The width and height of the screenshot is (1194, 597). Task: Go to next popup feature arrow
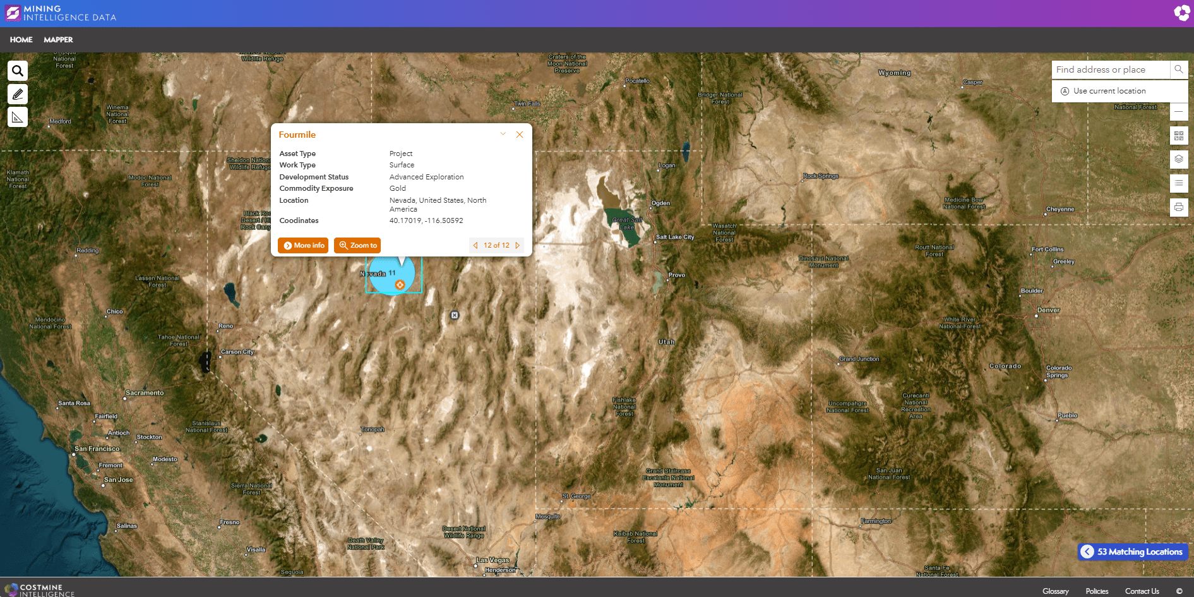point(518,246)
